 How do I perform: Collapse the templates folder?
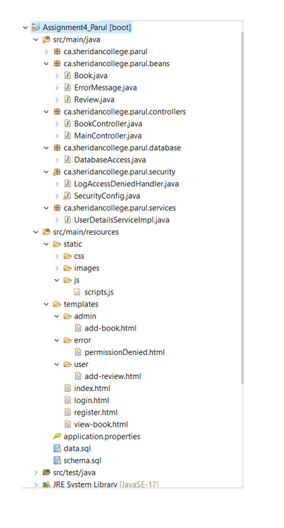pyautogui.click(x=46, y=304)
